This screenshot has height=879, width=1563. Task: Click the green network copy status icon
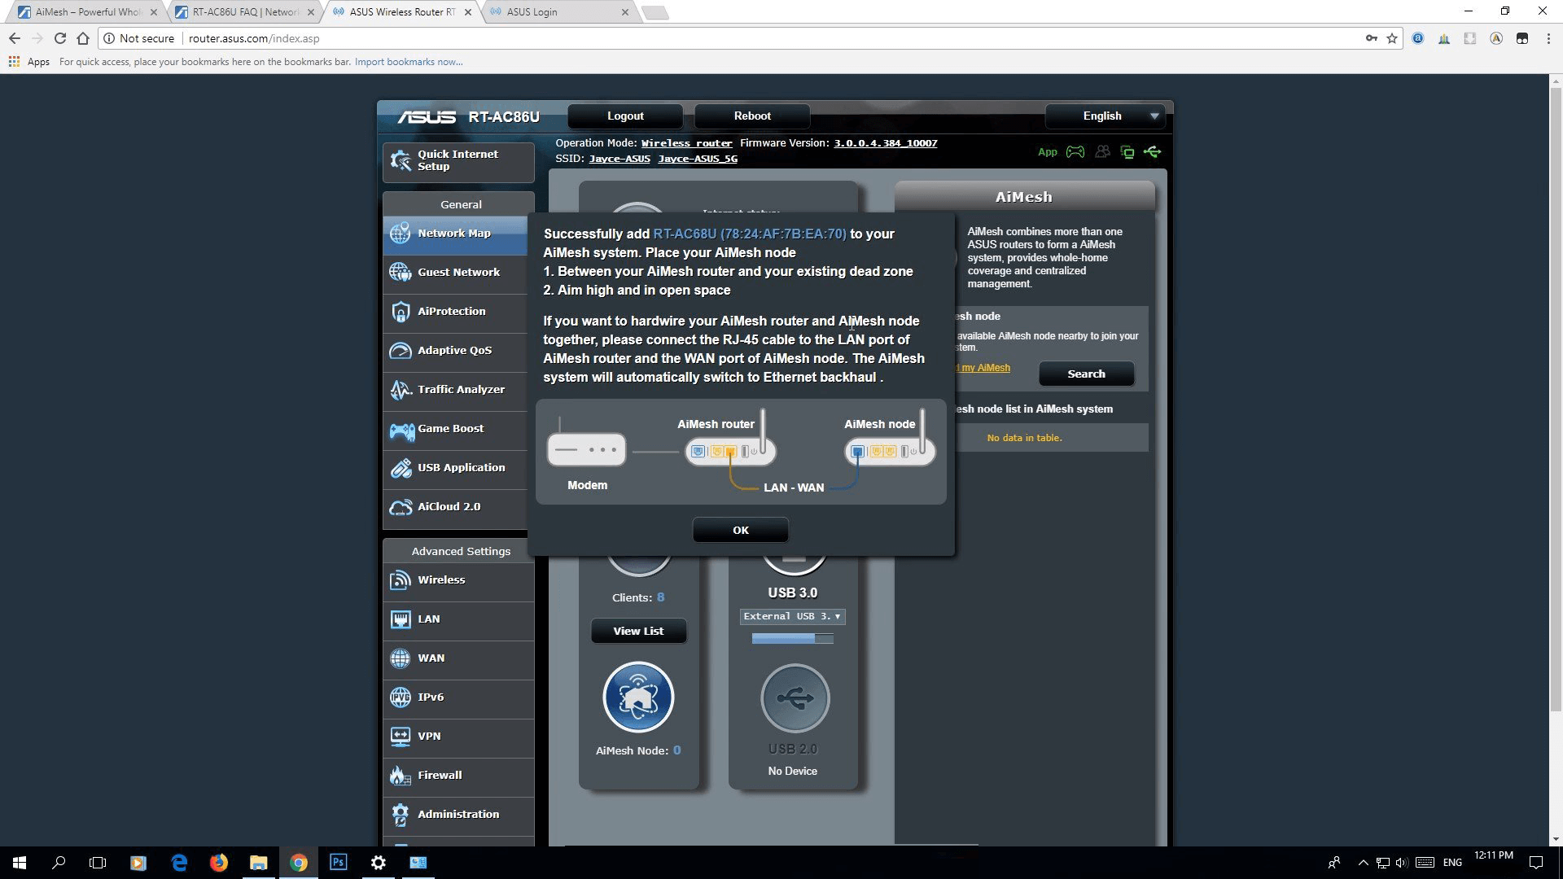pyautogui.click(x=1127, y=152)
